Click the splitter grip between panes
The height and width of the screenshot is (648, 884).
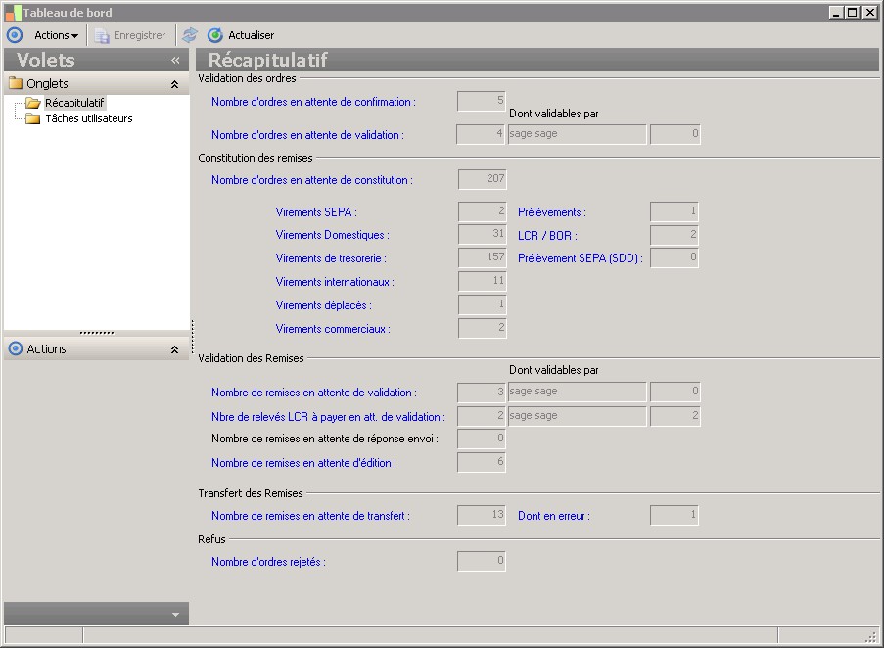tap(97, 333)
